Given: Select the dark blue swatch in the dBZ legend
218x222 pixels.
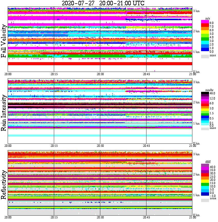Looking at the screenshot, I should [205, 194].
